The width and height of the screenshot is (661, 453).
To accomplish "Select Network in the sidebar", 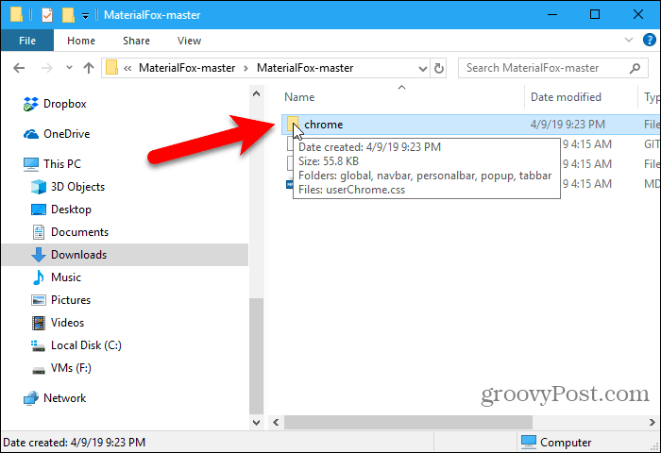I will click(x=64, y=398).
